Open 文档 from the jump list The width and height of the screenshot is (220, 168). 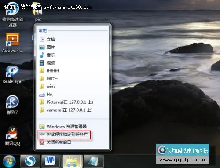tap(73, 39)
